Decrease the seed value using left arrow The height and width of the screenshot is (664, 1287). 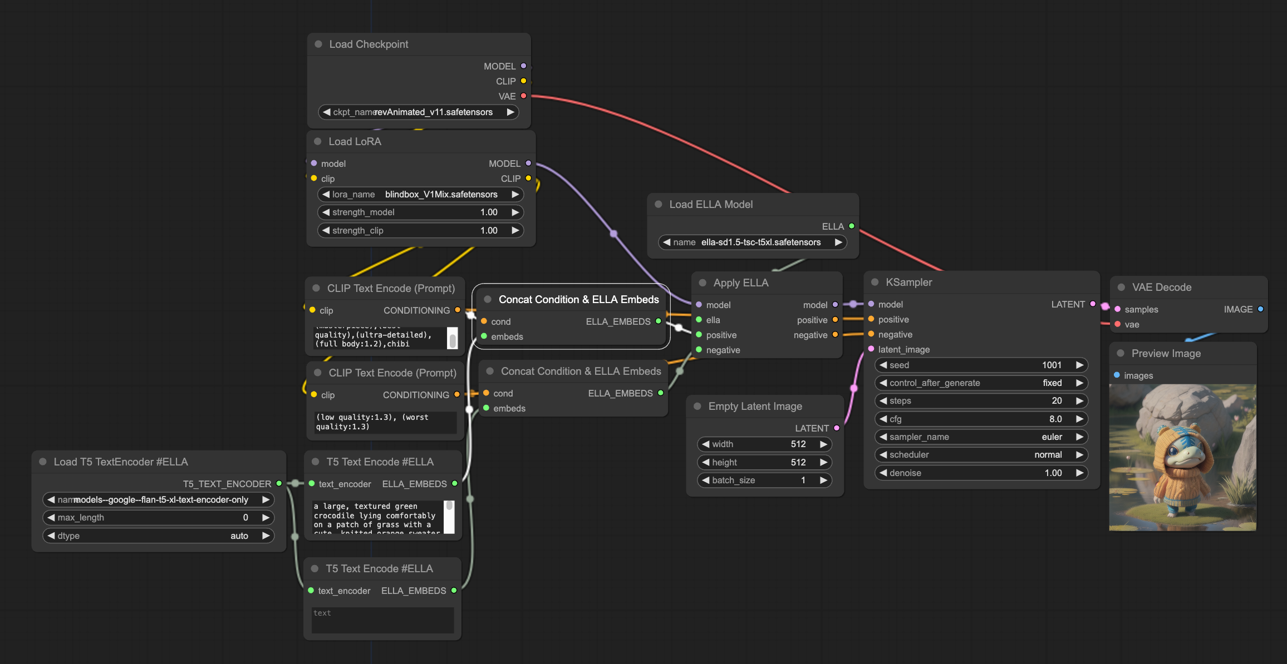[x=883, y=365]
